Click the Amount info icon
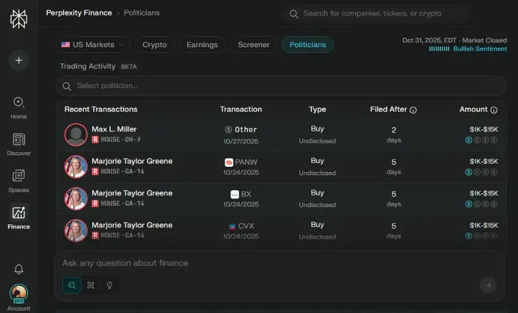The height and width of the screenshot is (313, 518). click(494, 110)
